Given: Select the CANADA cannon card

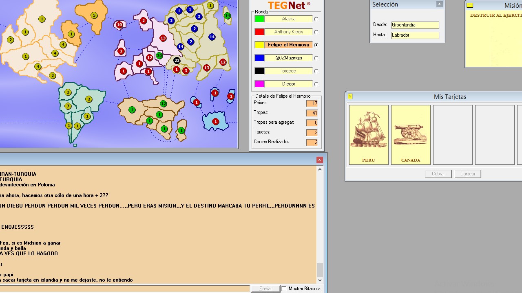Looking at the screenshot, I should (x=411, y=135).
